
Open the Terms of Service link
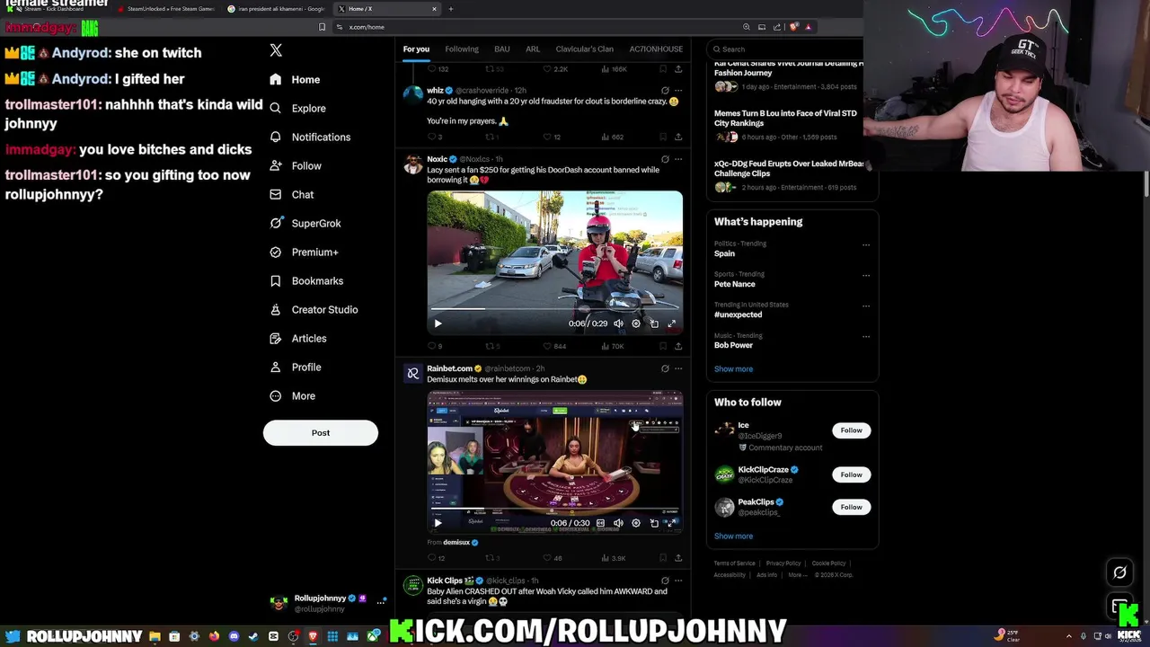click(x=734, y=563)
